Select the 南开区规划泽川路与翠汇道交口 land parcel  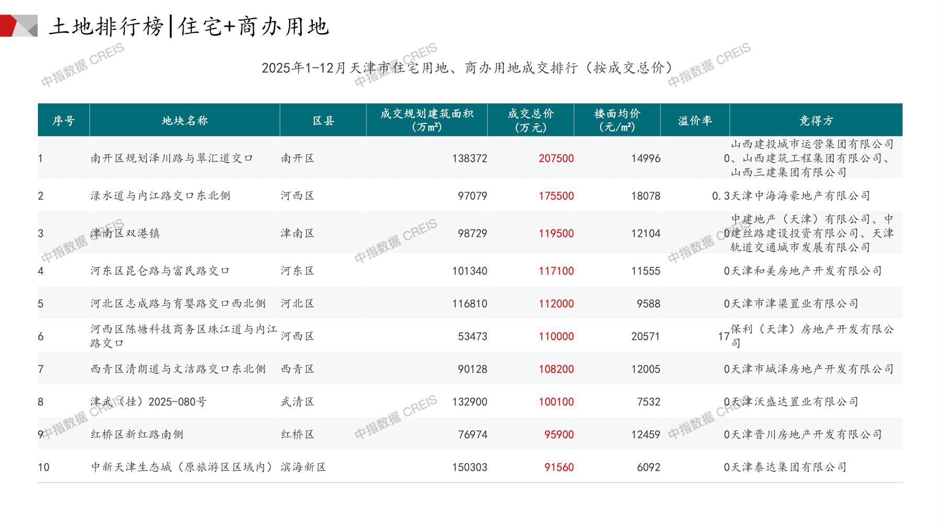point(172,158)
